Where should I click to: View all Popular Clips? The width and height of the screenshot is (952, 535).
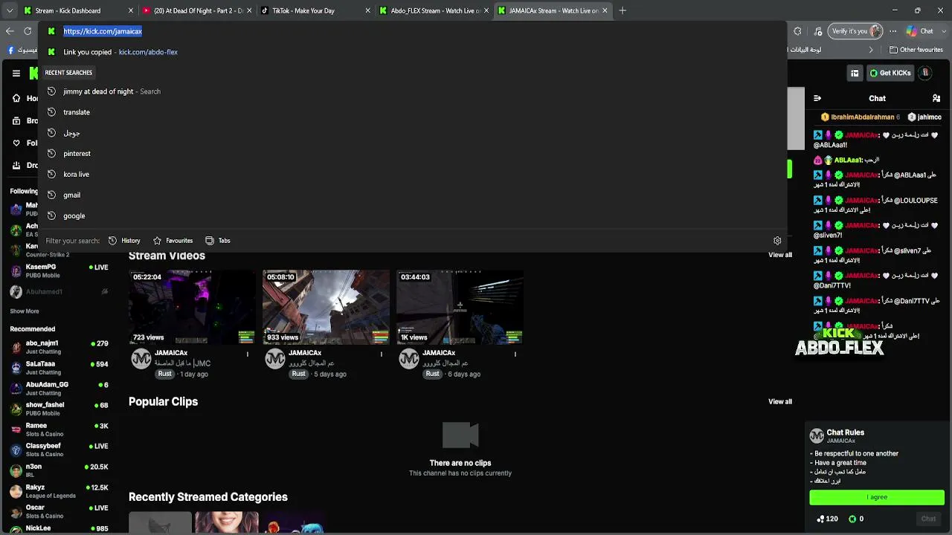click(780, 401)
